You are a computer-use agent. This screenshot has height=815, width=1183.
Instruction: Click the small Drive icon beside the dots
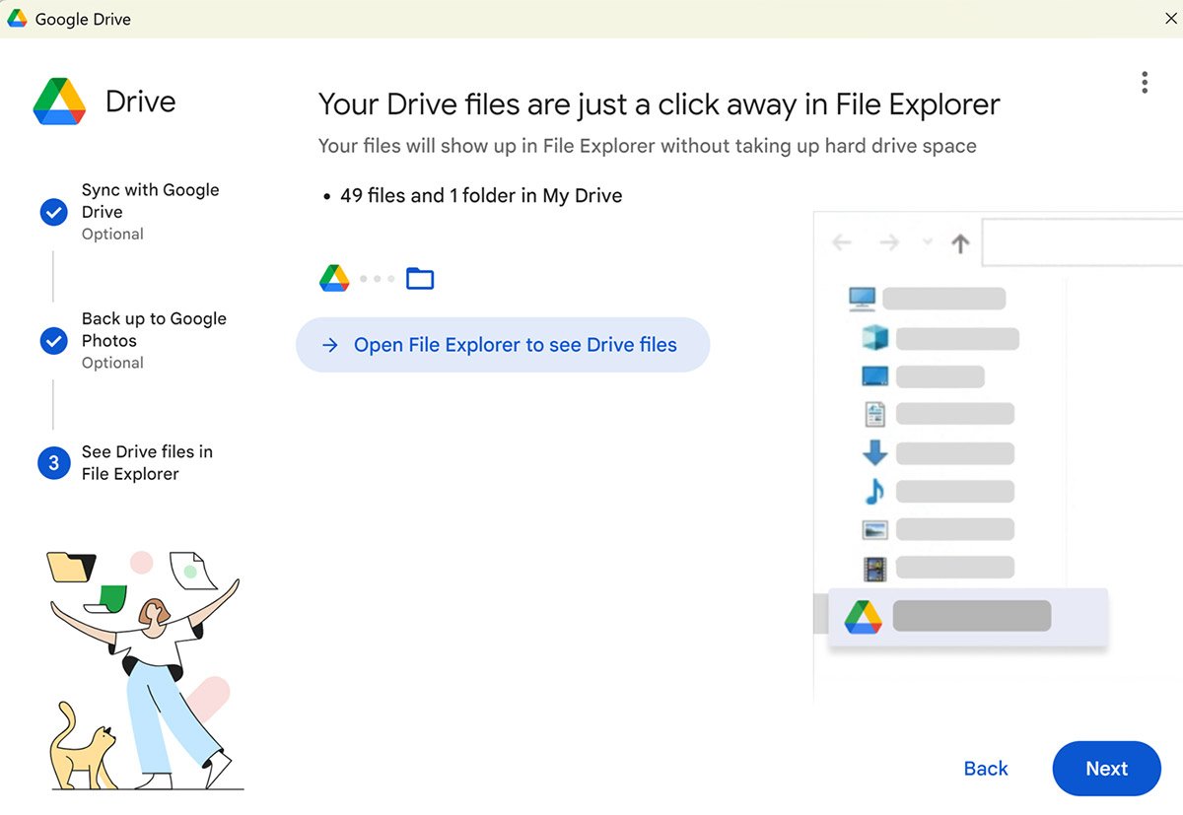click(x=334, y=279)
